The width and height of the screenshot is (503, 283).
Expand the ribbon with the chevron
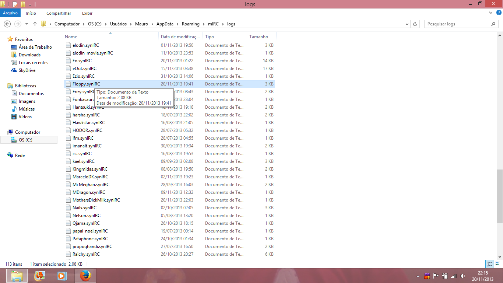(x=490, y=13)
